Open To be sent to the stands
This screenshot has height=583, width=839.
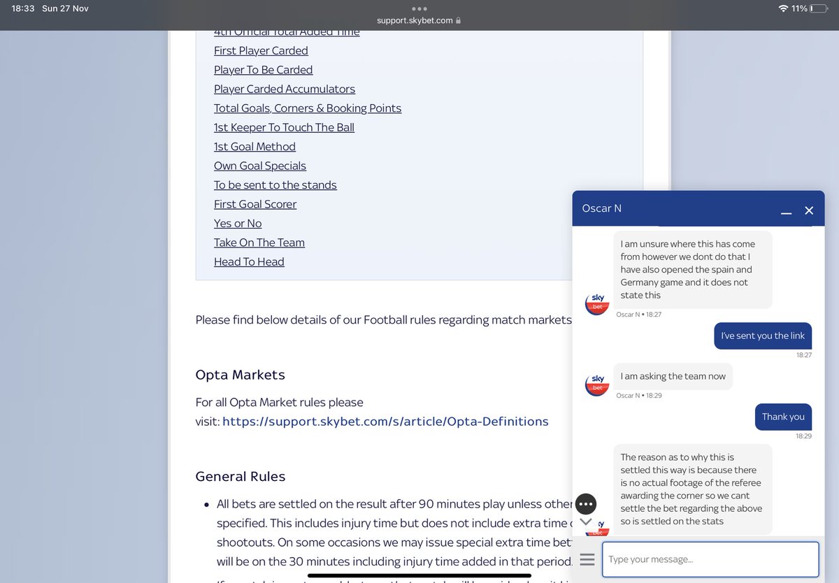pyautogui.click(x=275, y=185)
